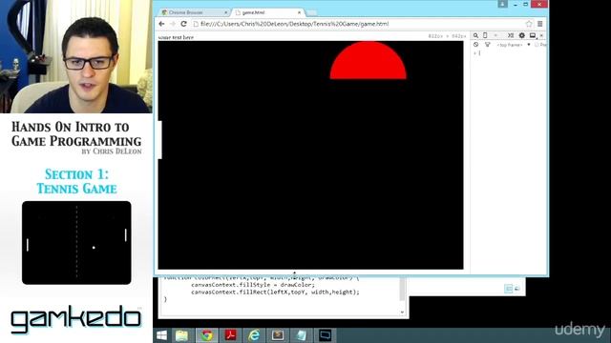Show the DevTools console drawer icon

(511, 35)
